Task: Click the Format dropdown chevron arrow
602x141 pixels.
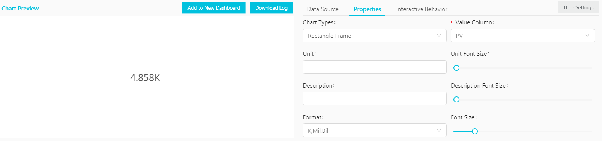Action: click(x=439, y=131)
